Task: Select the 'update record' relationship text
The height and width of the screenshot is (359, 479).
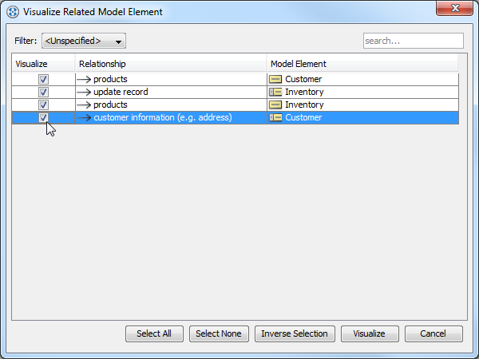Action: 121,92
